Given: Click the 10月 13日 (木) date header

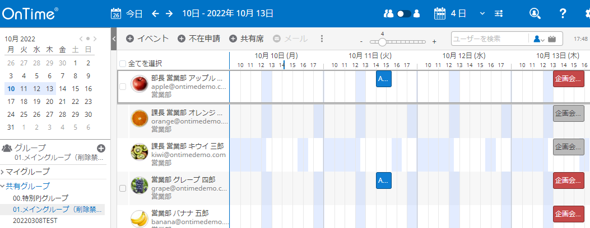Looking at the screenshot, I should point(558,56).
